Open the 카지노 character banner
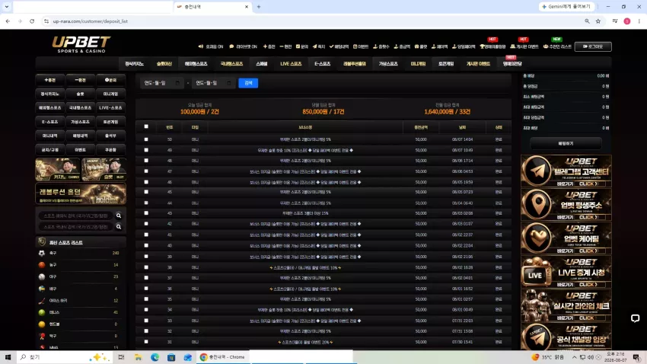 pos(58,169)
